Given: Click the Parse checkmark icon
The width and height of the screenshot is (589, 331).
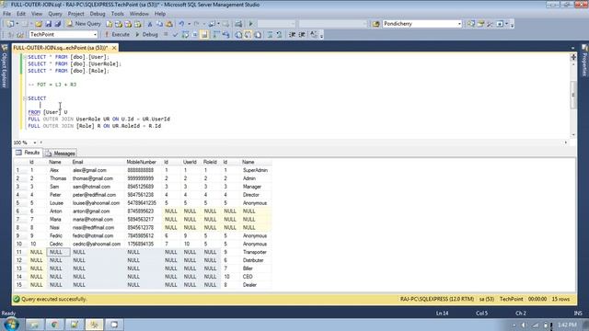Looking at the screenshot, I should tap(175, 35).
